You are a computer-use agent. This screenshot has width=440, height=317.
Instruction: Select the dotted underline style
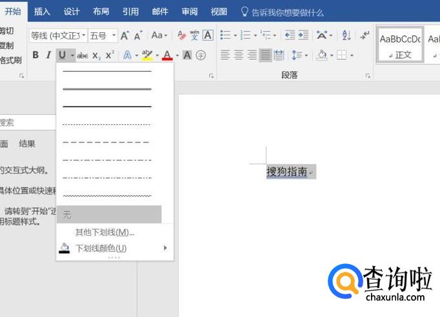[107, 124]
